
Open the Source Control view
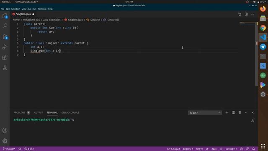pyautogui.click(x=5, y=36)
